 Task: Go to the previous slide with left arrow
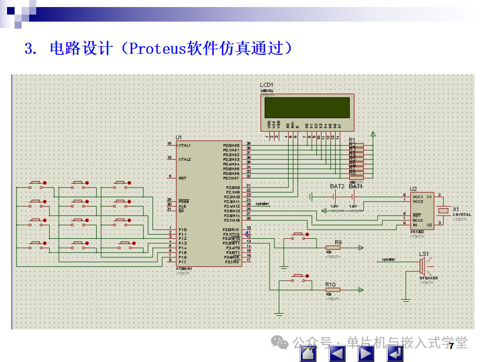coord(337,353)
